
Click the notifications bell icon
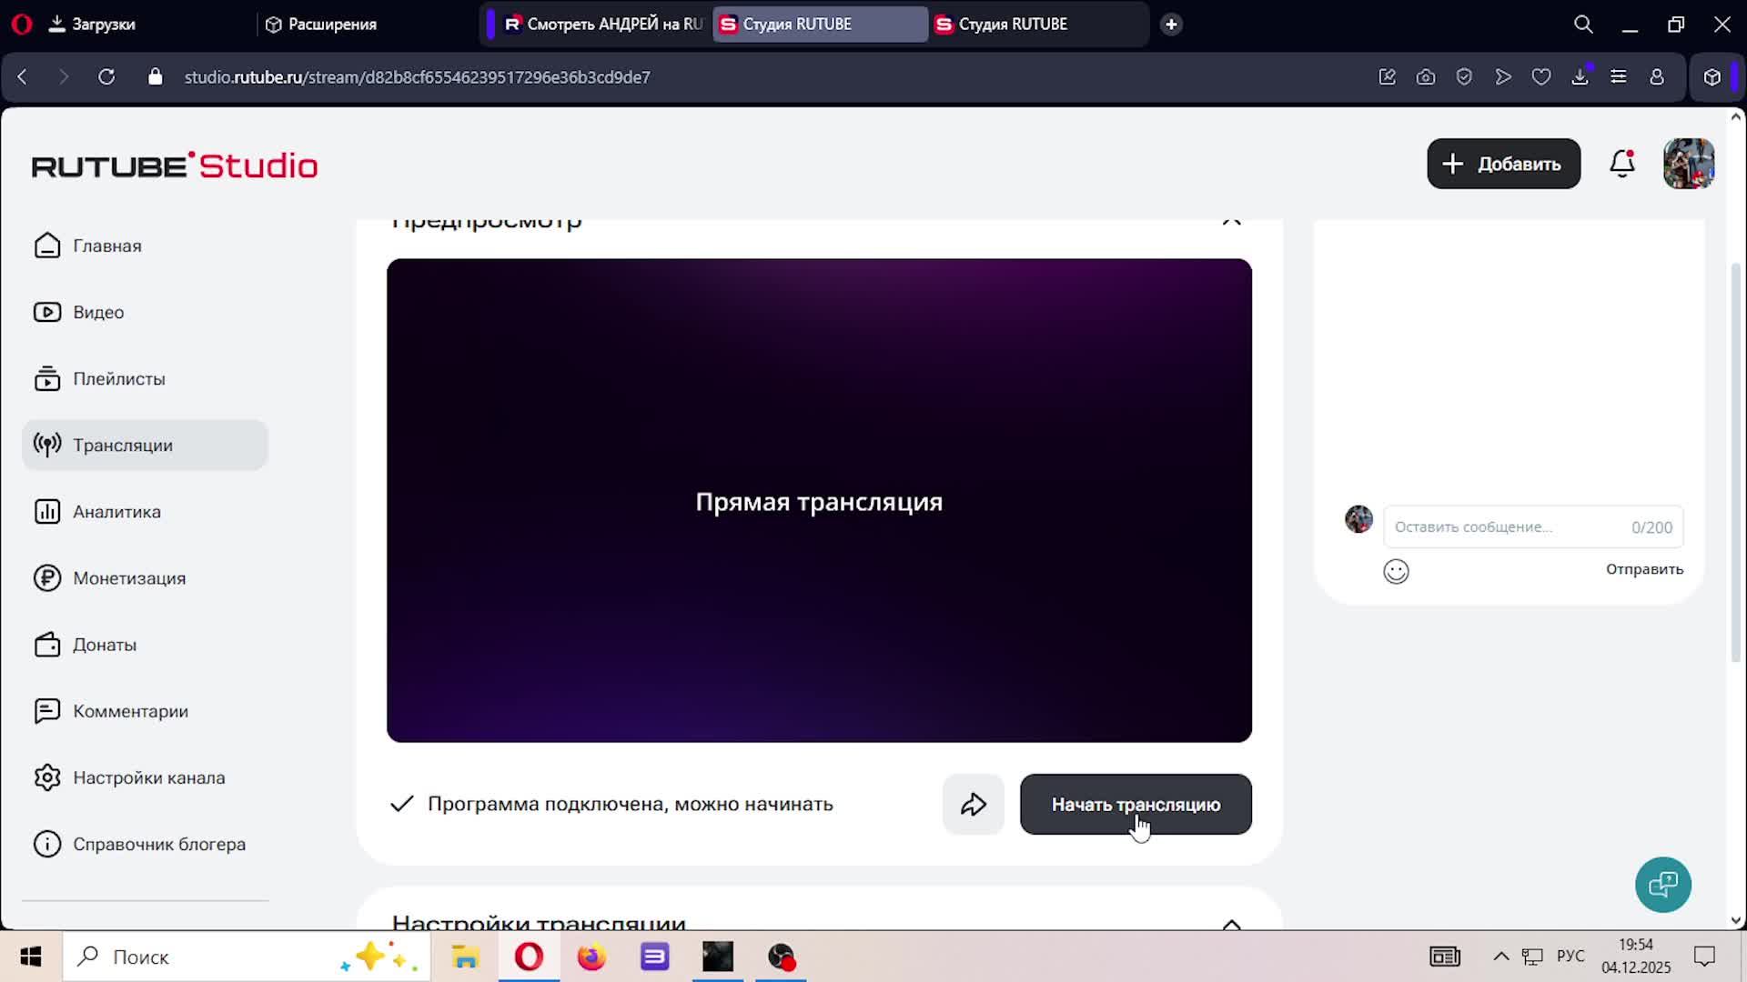tap(1621, 164)
